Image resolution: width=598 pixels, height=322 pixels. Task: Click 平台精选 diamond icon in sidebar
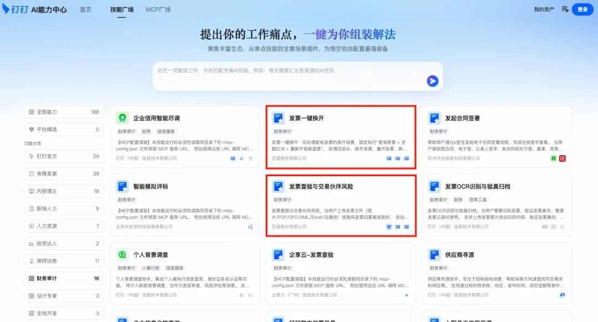click(31, 129)
